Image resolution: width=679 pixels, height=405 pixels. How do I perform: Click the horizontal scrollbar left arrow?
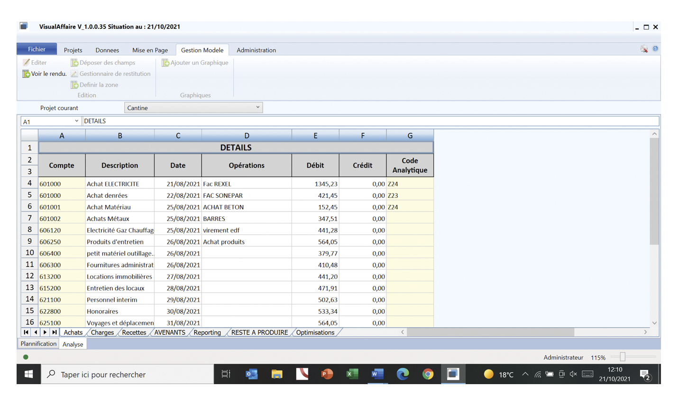403,332
